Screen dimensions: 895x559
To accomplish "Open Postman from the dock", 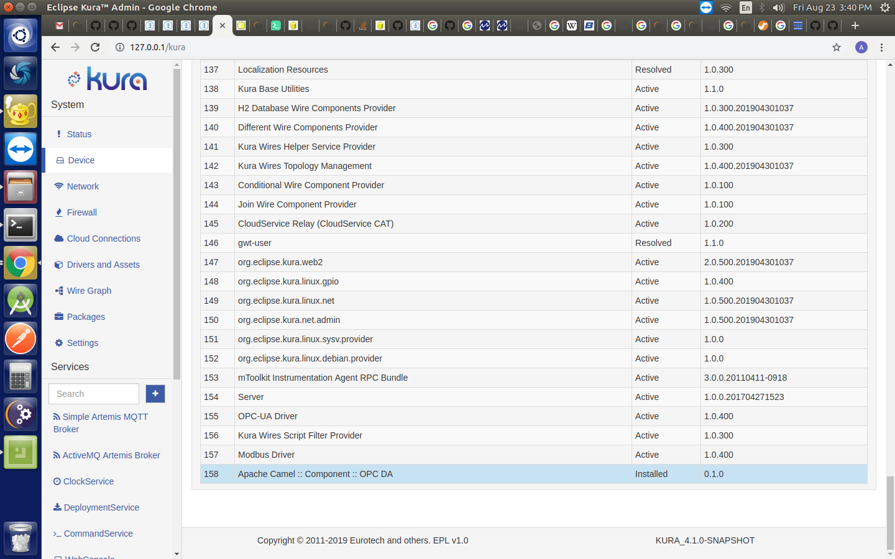I will tap(21, 339).
